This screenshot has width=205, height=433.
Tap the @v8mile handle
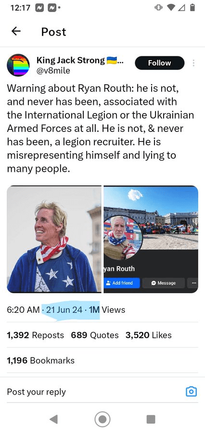[x=53, y=71]
